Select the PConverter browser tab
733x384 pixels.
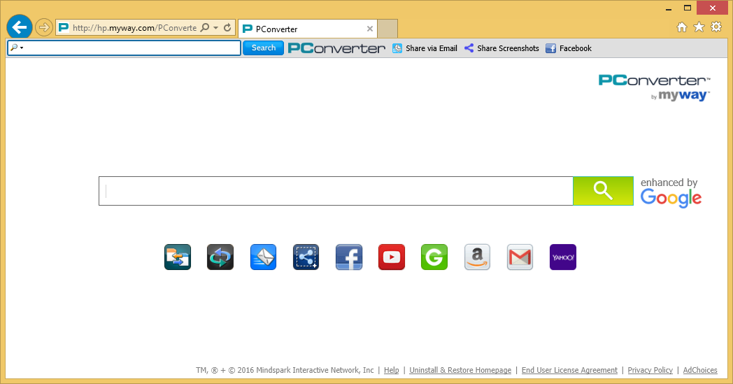click(307, 29)
